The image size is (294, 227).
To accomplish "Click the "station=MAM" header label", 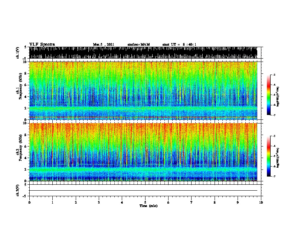I will click(x=139, y=45).
